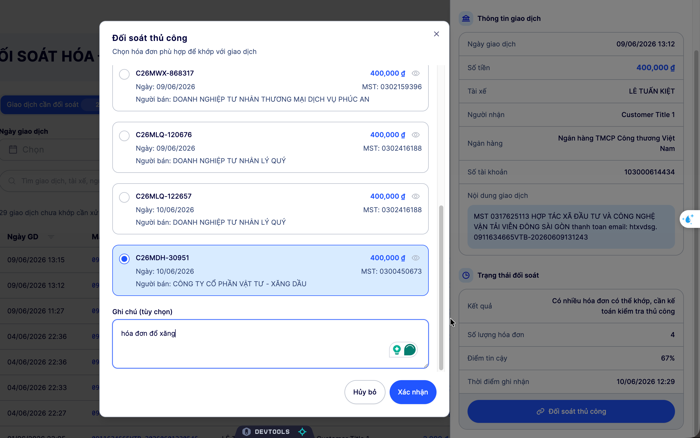Click the account number 103000614434
700x438 pixels.
point(649,172)
